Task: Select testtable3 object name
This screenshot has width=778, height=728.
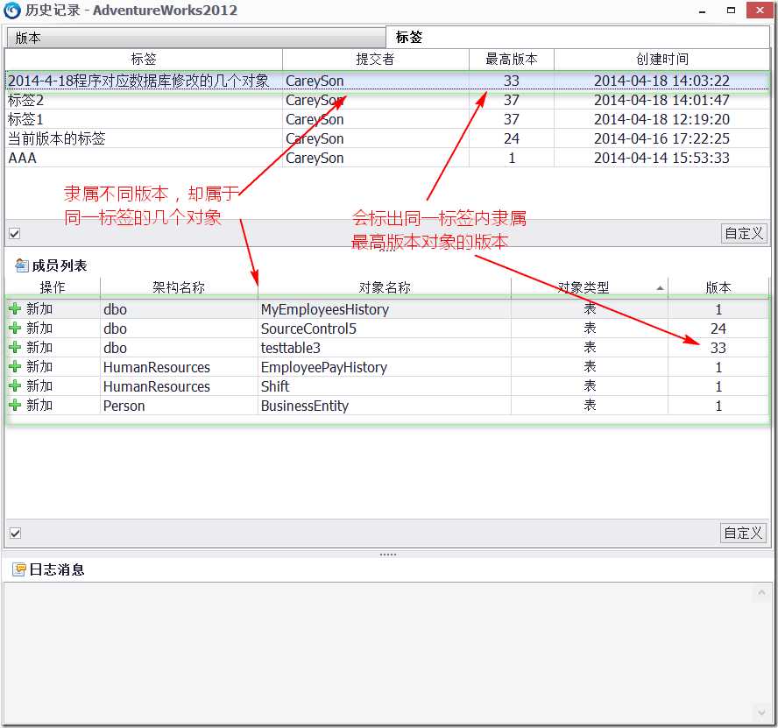Action: (291, 348)
